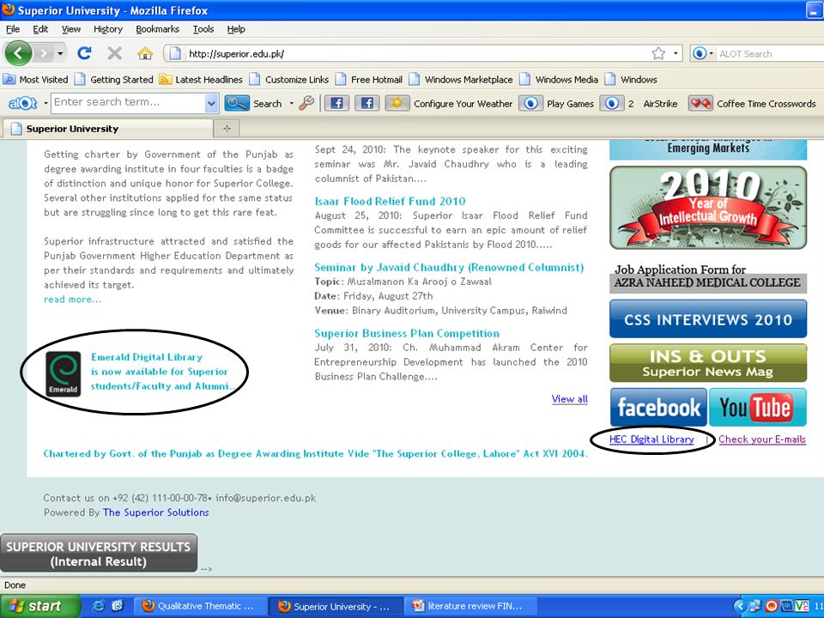Screen dimensions: 824x618
Task: Open the Windows Start menu
Action: click(40, 606)
